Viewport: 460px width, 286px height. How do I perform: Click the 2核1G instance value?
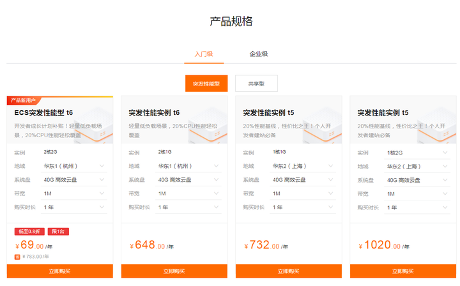[165, 152]
